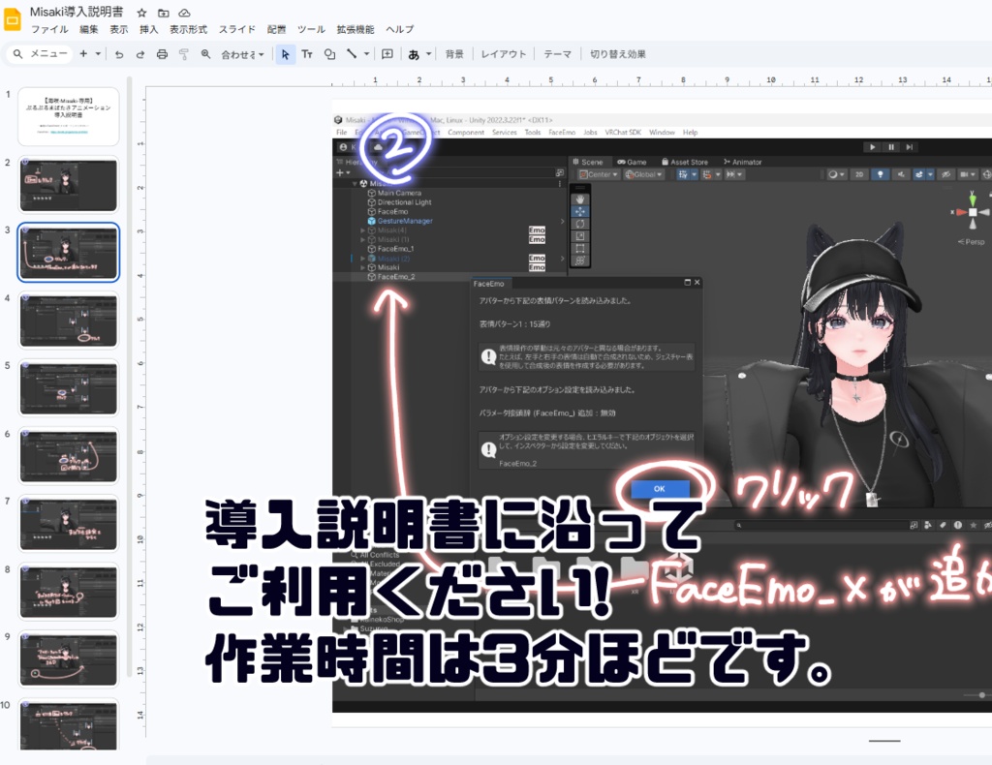Print the presentation

[x=162, y=54]
